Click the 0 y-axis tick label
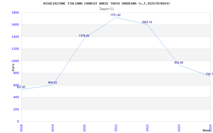This screenshot has width=213, height=133. coord(18,122)
